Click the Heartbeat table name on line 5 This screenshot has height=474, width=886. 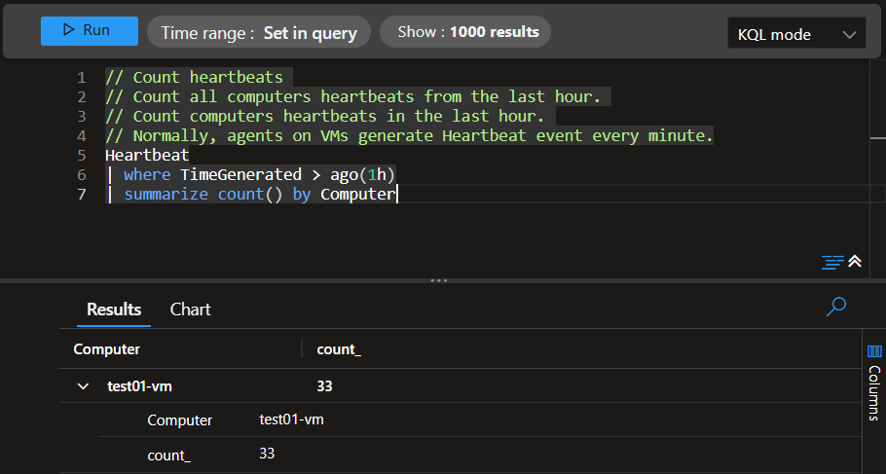tap(147, 155)
